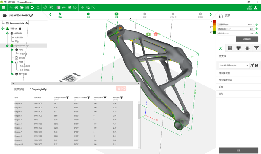Image resolution: width=261 pixels, height=154 pixels.
Task: Click the pink search magnifier button
Action: click(x=124, y=88)
